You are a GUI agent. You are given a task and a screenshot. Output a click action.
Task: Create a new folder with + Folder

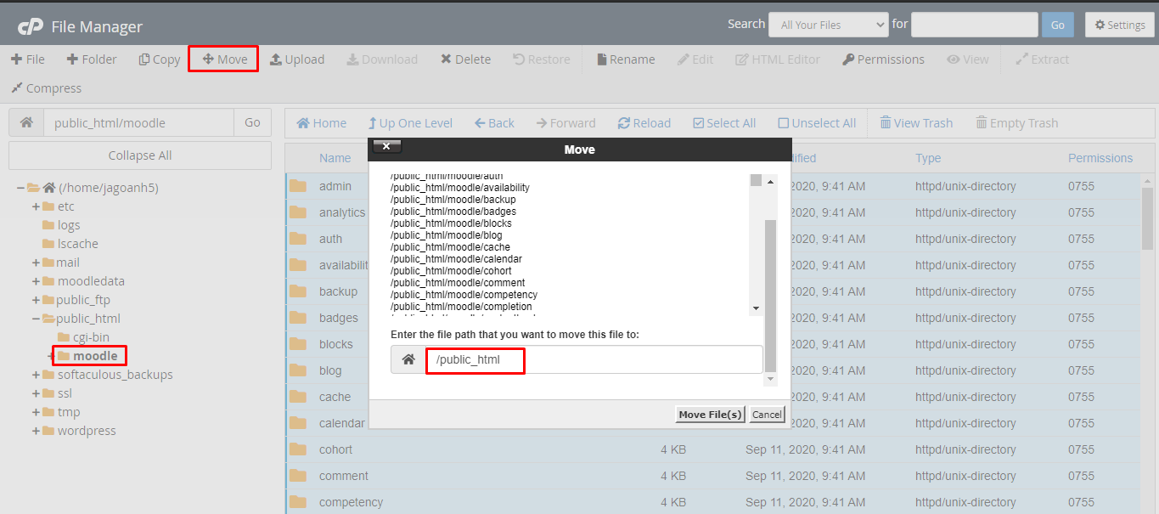point(92,59)
